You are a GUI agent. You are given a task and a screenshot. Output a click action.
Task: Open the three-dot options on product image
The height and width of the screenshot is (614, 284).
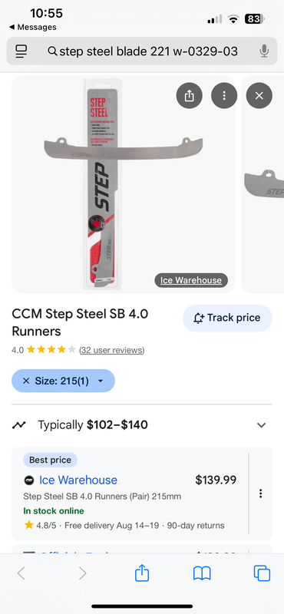(224, 95)
